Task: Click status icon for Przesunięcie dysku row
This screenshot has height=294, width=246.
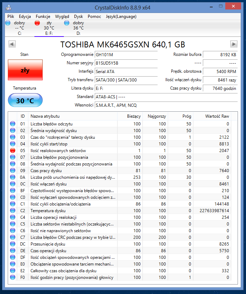Action: point(13,244)
